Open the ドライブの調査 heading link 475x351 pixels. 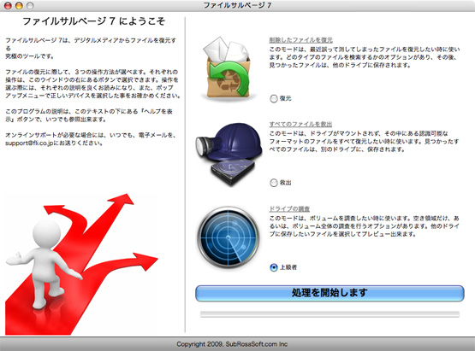(x=289, y=209)
